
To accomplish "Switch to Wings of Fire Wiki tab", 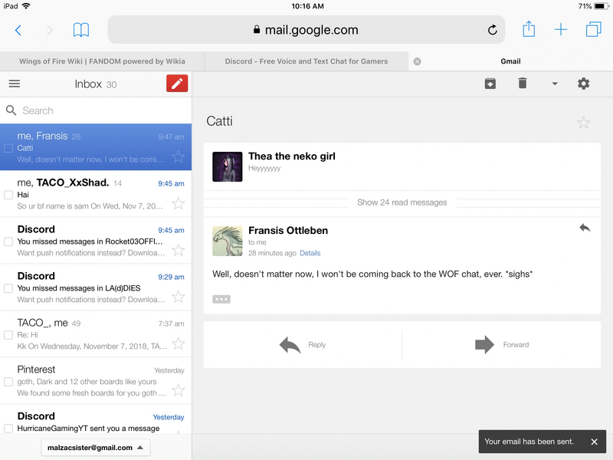I will [102, 61].
